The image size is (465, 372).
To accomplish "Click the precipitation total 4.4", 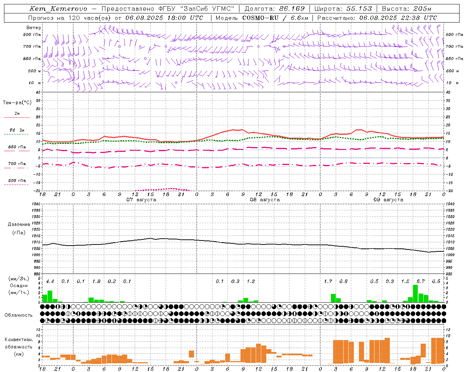I will 50,281.
